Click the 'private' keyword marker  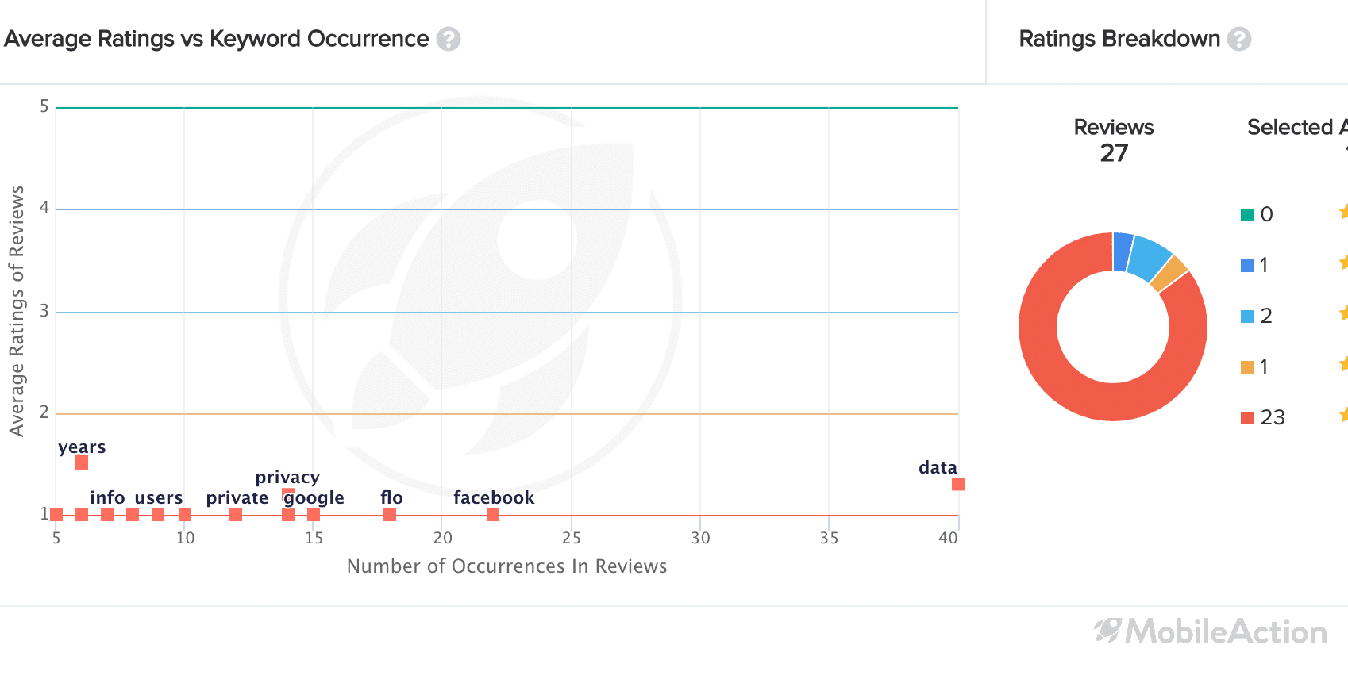tap(236, 515)
